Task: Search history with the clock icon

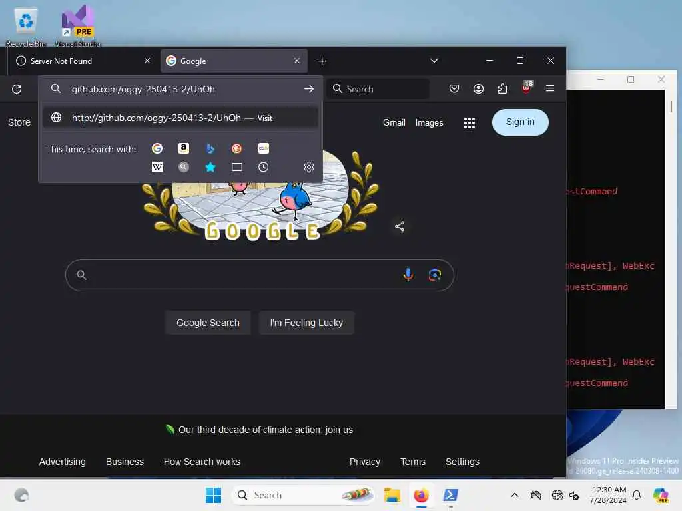Action: pos(264,167)
